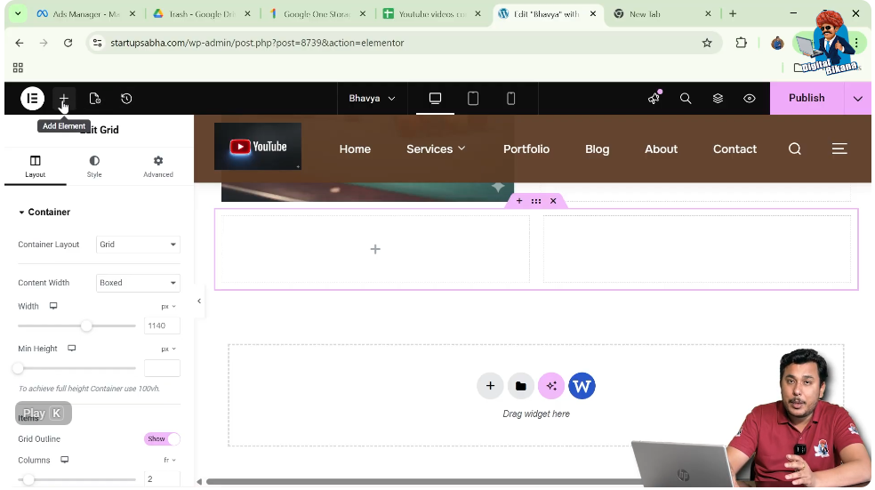
Task: Open the Blog menu link
Action: tap(597, 149)
